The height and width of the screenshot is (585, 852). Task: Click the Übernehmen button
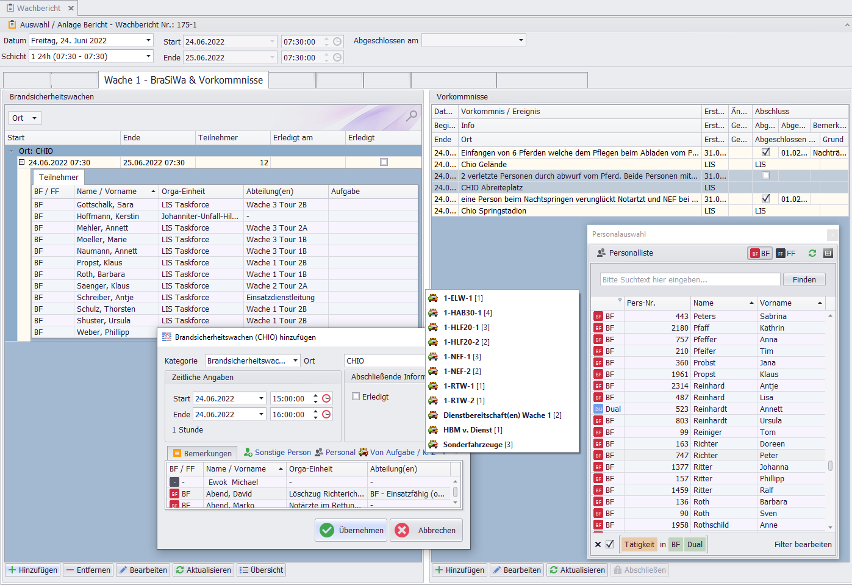point(351,530)
